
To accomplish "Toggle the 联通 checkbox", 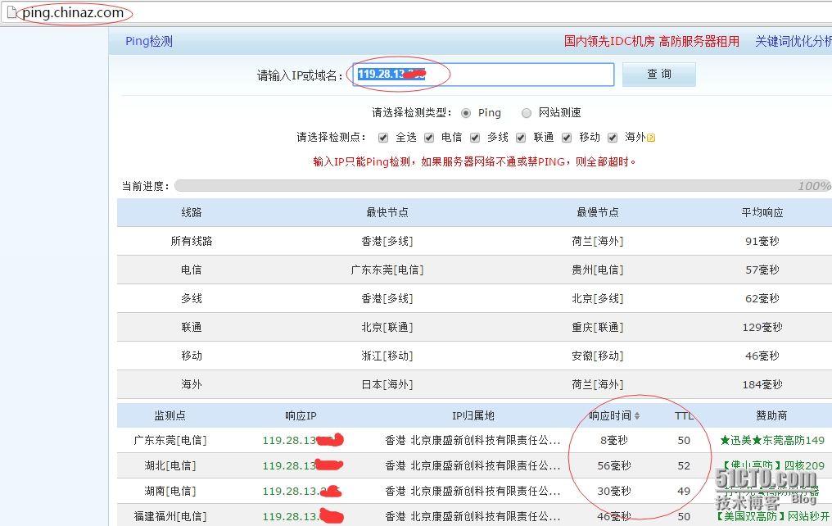I will (x=521, y=138).
